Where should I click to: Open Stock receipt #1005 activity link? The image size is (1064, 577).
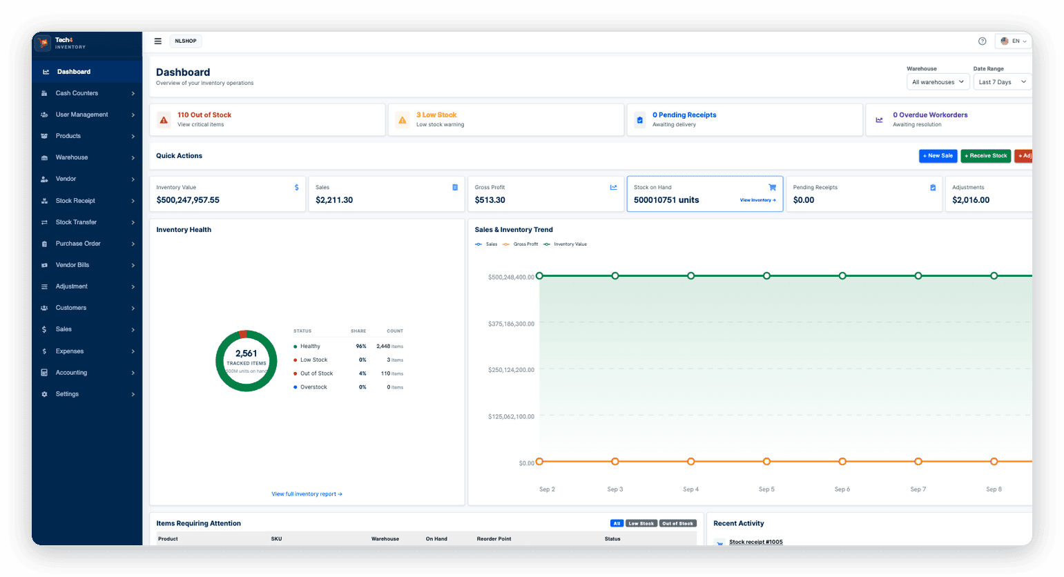[755, 542]
